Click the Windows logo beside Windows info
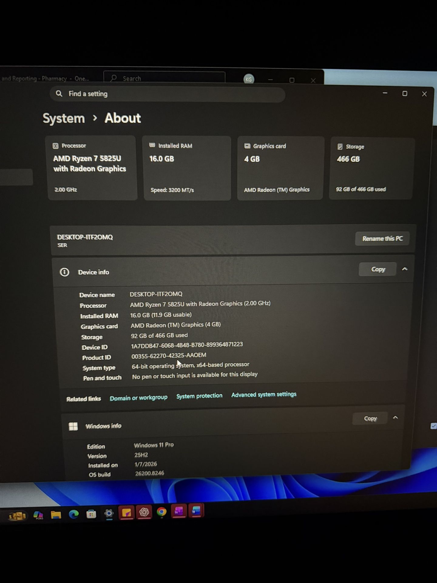 pyautogui.click(x=73, y=426)
